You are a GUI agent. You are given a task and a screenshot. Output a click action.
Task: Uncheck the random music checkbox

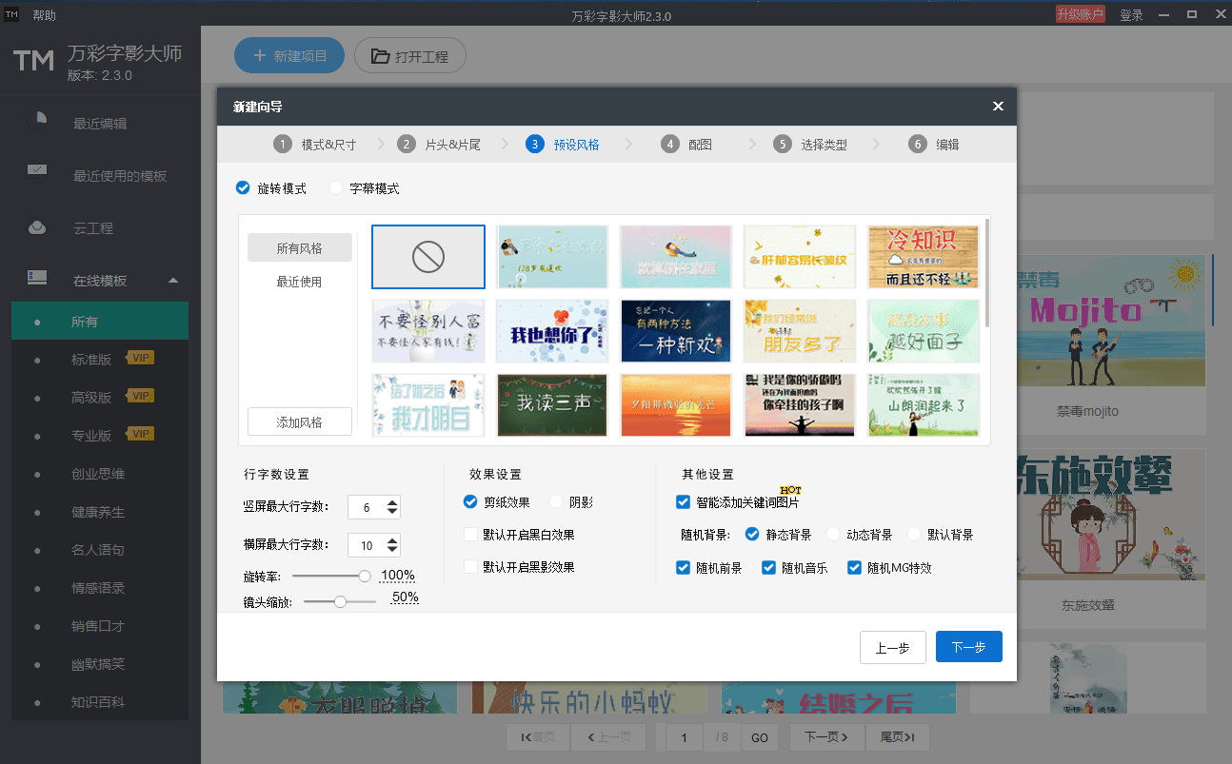[769, 568]
